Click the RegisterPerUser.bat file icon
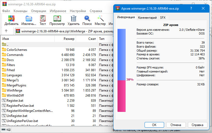Image resolution: width=212 pixels, height=133 pixels. pos(4,105)
